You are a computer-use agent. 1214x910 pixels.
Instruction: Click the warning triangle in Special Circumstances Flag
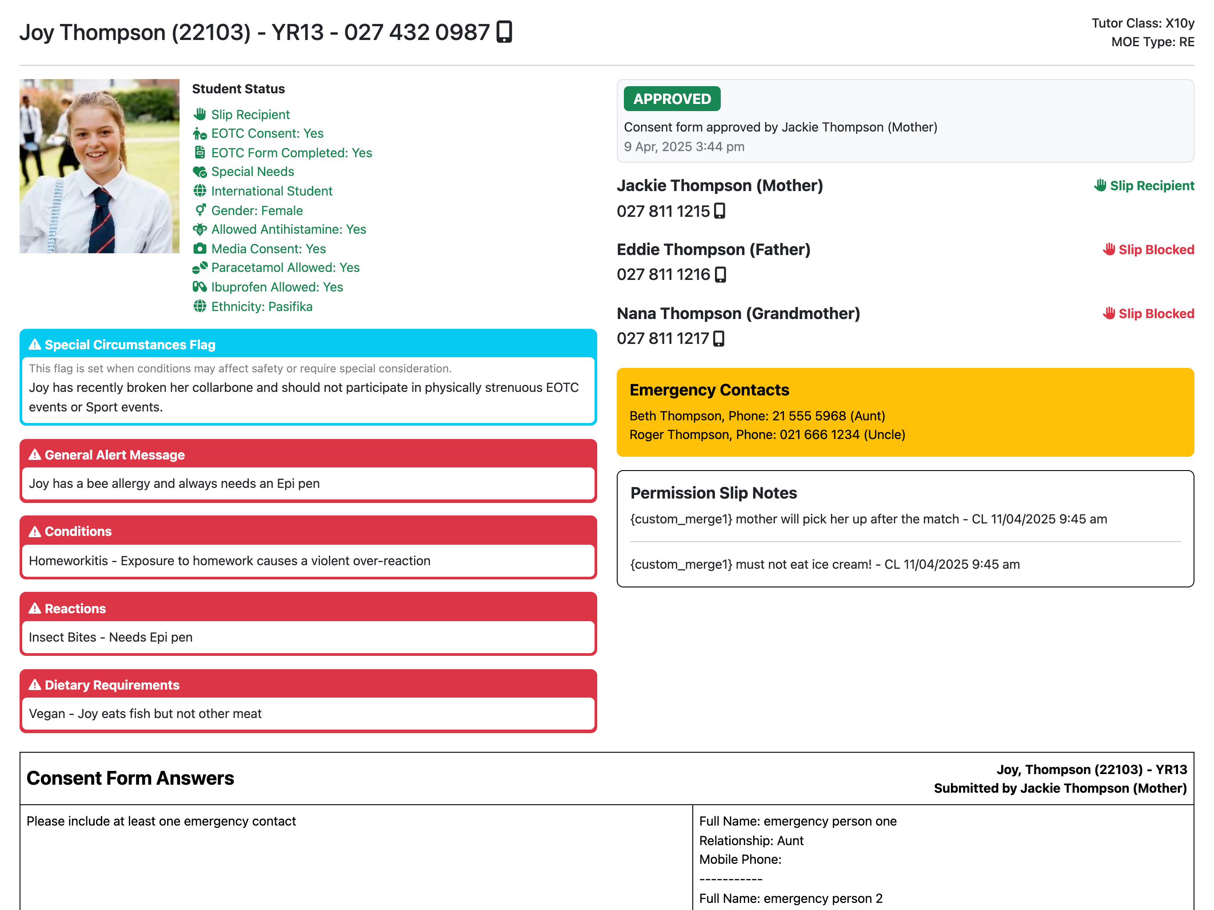pos(35,345)
